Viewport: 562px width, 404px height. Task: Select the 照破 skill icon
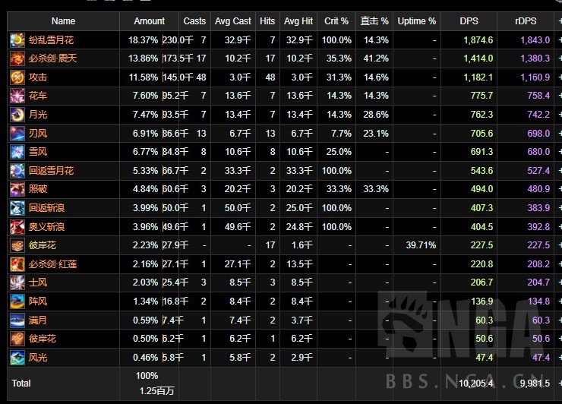point(17,189)
